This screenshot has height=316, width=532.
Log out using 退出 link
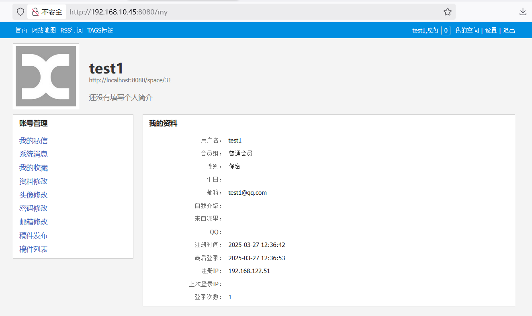[509, 31]
